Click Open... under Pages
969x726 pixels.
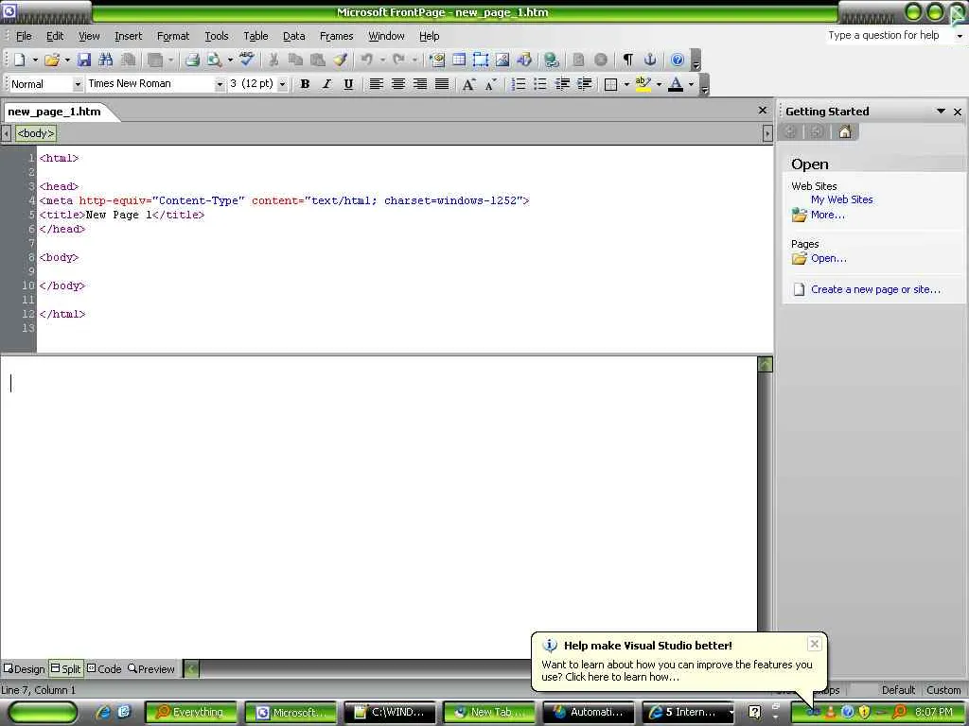click(829, 258)
